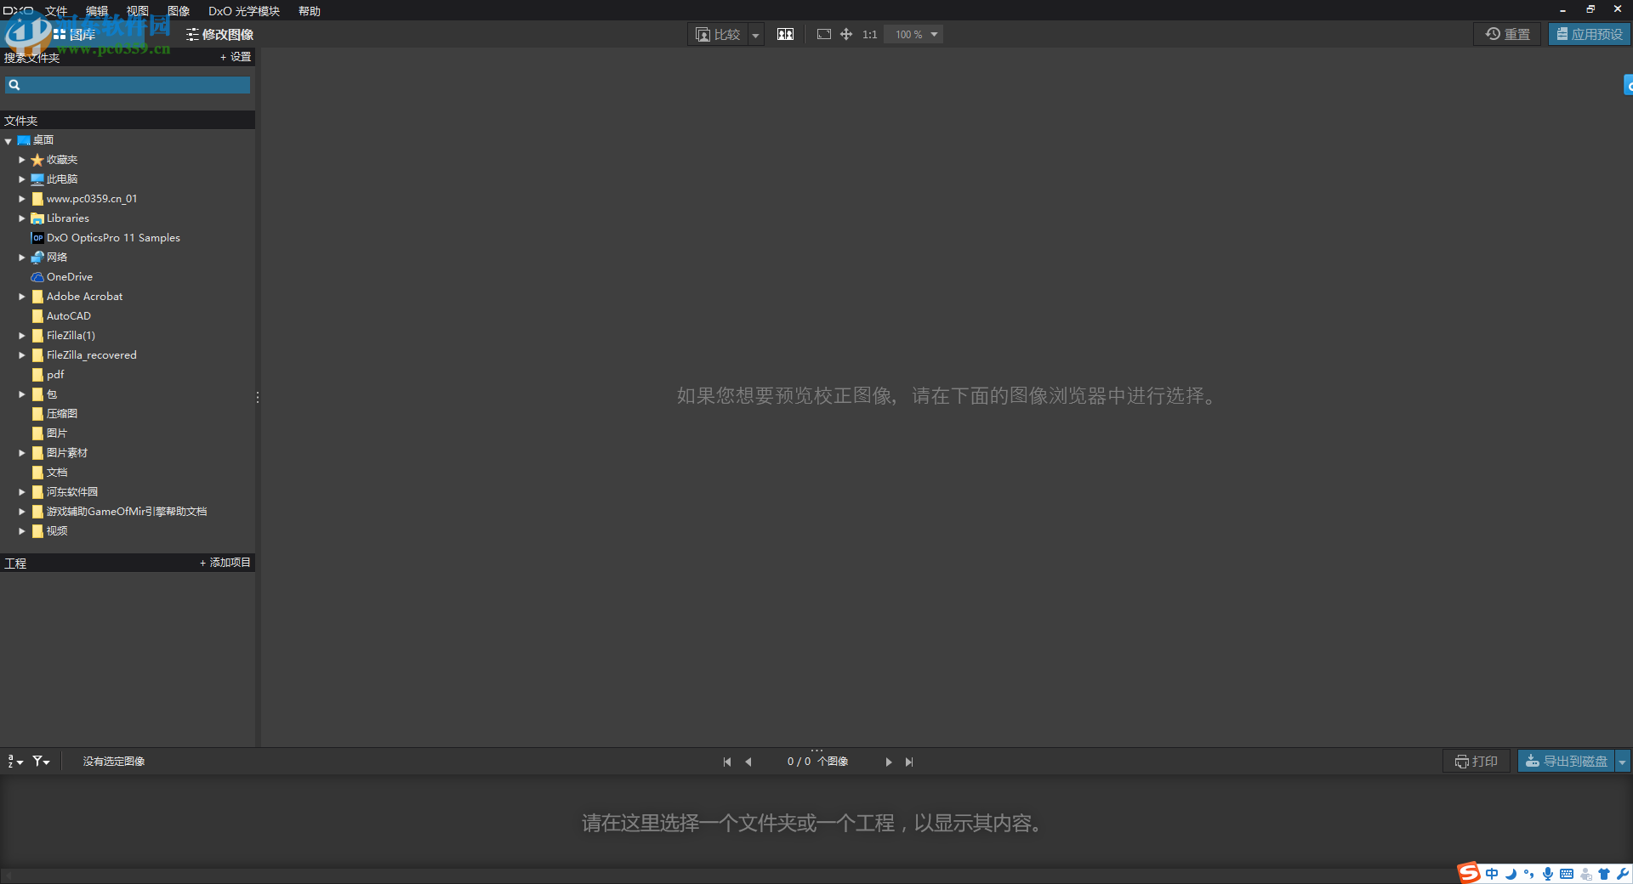This screenshot has height=884, width=1633.
Task: Open the 100% zoom level dropdown
Action: [933, 34]
